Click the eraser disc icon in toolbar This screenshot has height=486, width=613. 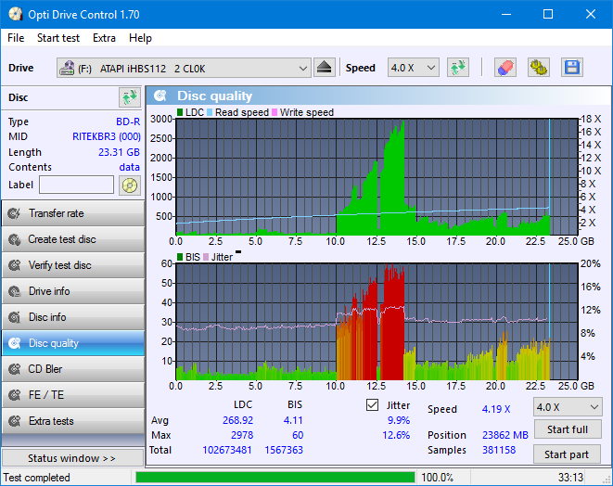505,68
